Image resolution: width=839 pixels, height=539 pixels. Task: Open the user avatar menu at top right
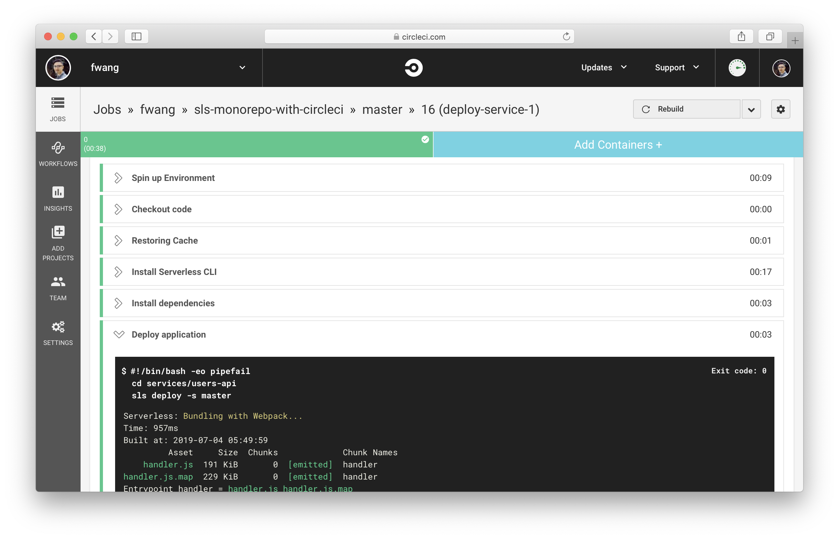coord(781,68)
